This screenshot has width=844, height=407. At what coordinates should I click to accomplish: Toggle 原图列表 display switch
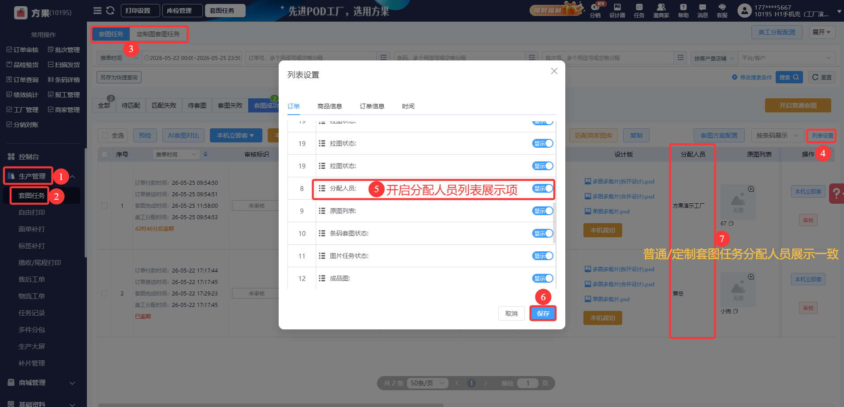(x=543, y=211)
